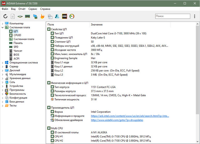The image size is (200, 144).
Task: Open the Сервис menu
Action: [33, 9]
